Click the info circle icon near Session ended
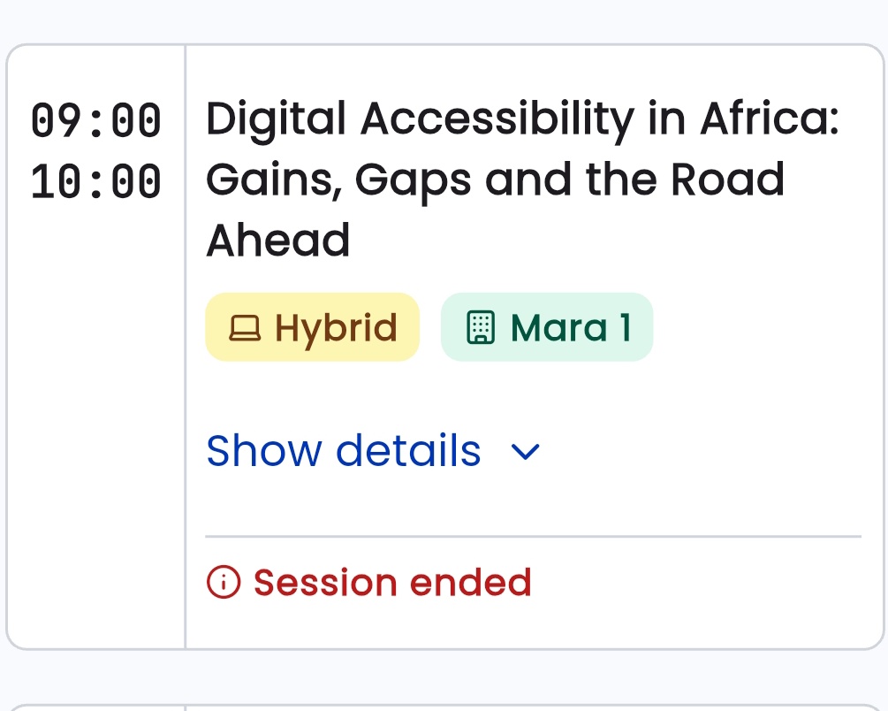This screenshot has height=711, width=888. [224, 582]
